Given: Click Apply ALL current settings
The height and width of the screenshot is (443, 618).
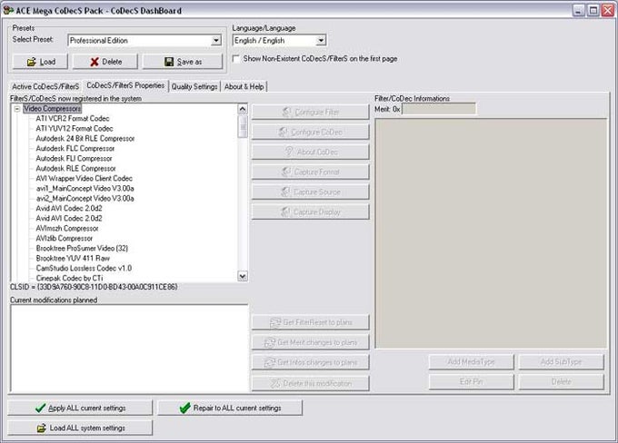Looking at the screenshot, I should 80,408.
